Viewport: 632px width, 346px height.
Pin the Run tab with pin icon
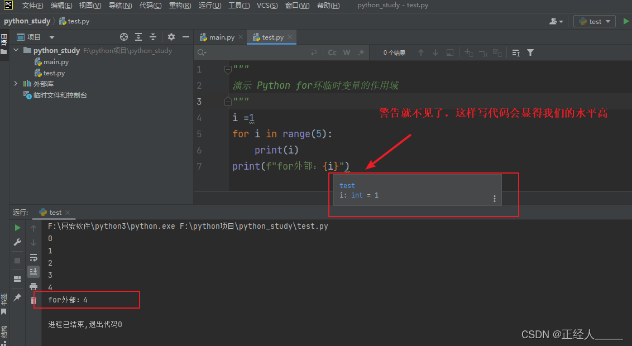coord(17,297)
